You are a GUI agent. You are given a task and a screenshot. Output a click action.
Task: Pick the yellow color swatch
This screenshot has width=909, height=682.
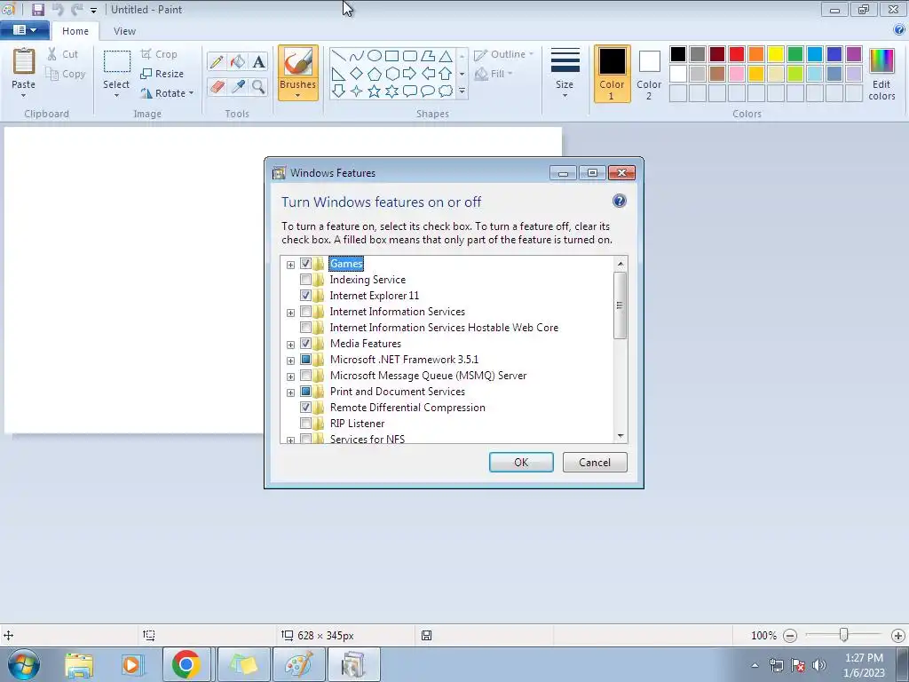tap(776, 54)
